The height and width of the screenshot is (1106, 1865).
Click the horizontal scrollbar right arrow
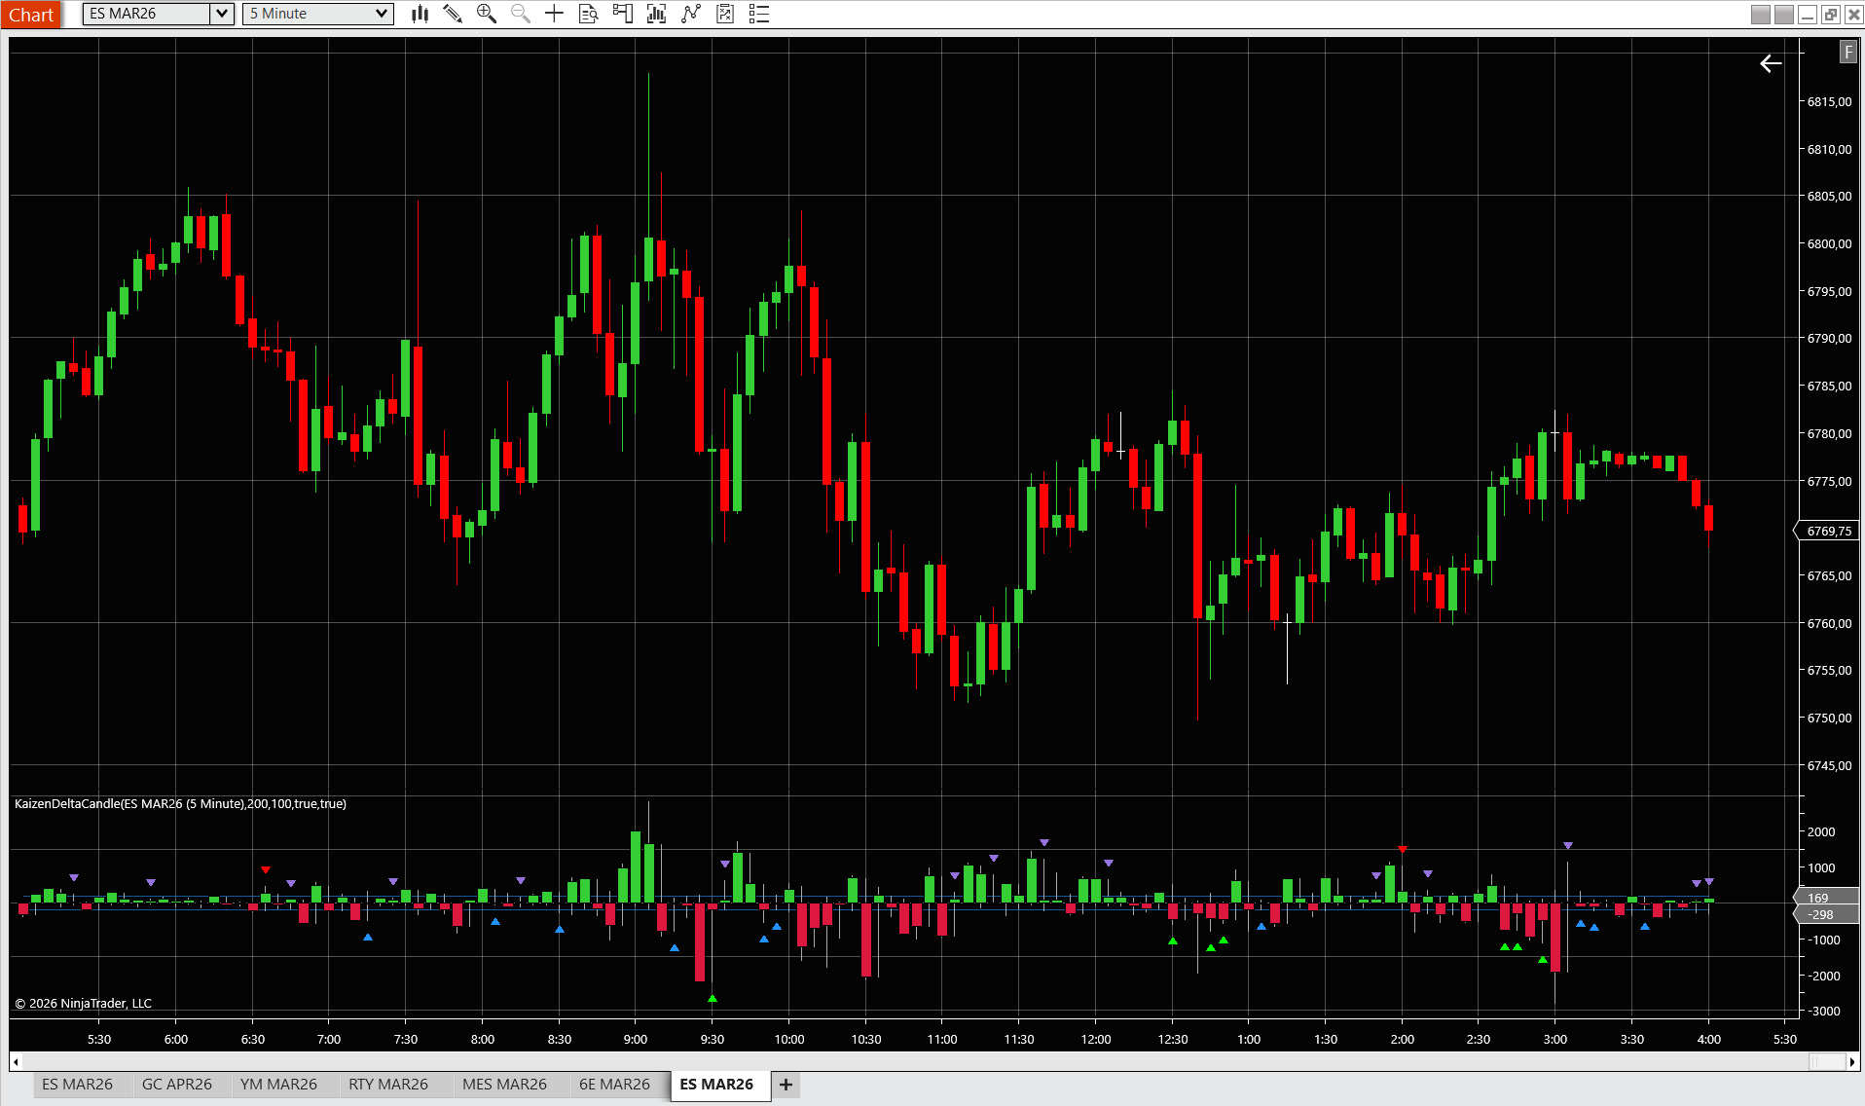coord(1852,1061)
